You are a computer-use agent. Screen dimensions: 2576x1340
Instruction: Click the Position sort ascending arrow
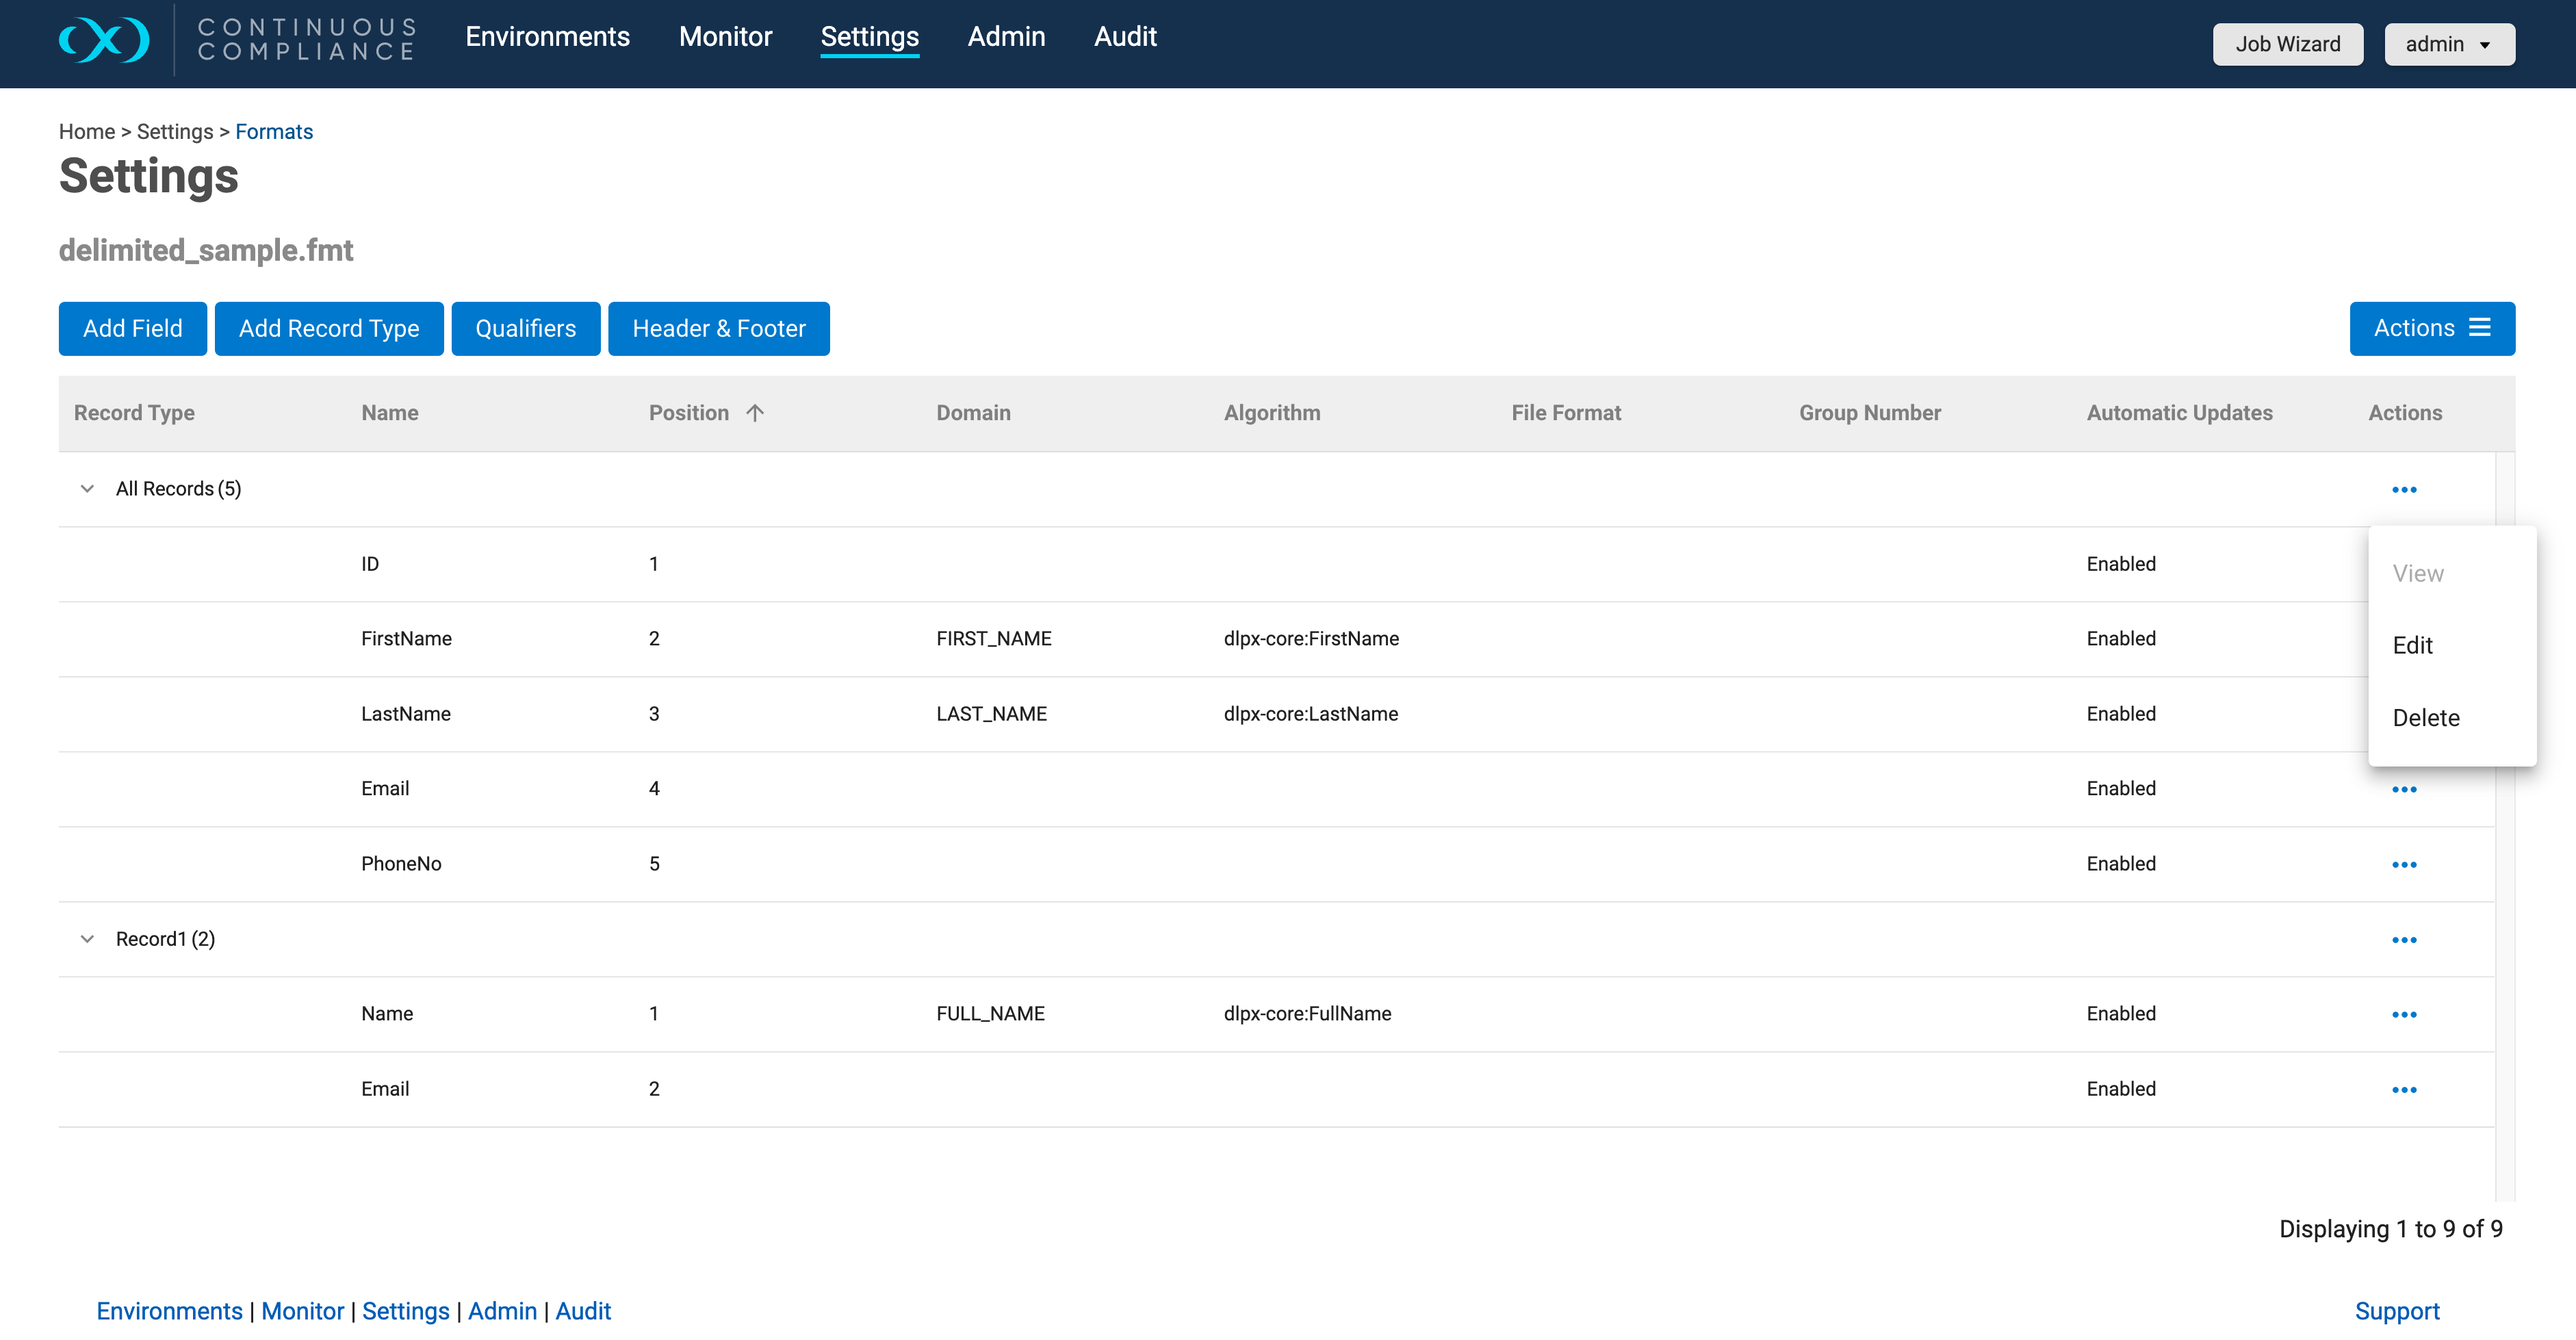pos(755,413)
